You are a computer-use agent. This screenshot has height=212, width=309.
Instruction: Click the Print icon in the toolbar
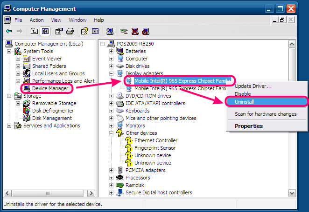[70, 31]
